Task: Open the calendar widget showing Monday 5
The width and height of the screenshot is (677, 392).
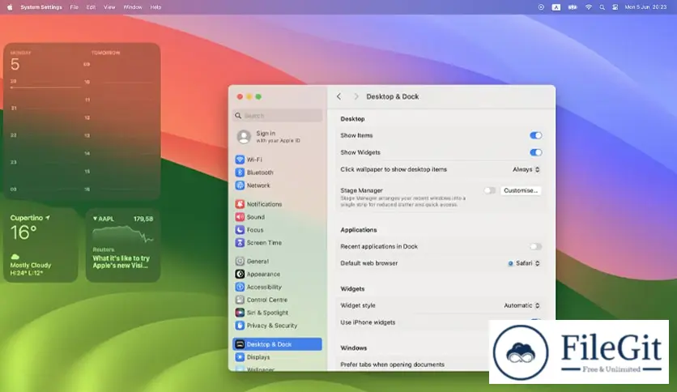Action: 82,121
